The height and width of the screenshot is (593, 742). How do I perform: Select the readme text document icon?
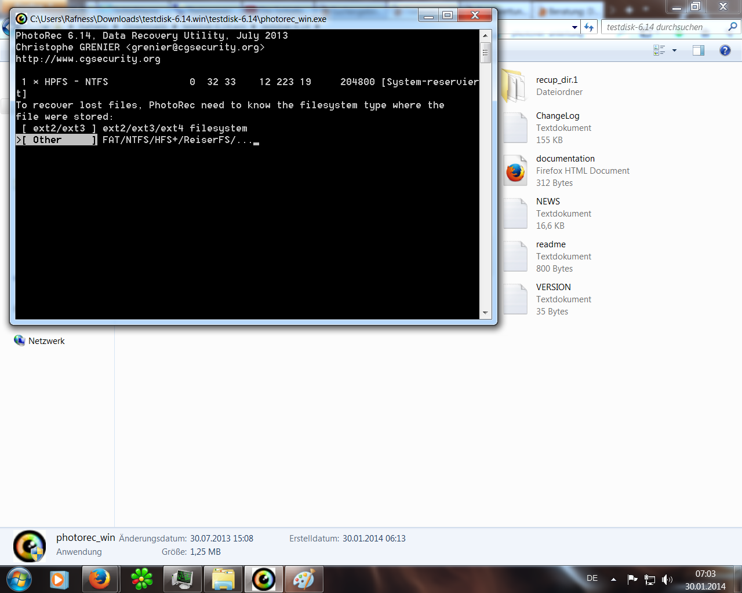pos(515,257)
